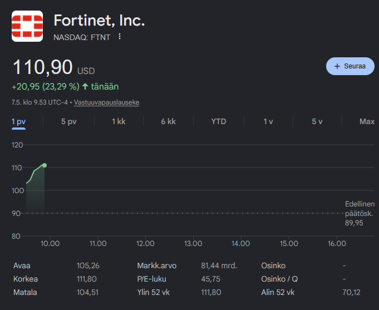Click the green current price dot on chart

click(x=45, y=165)
